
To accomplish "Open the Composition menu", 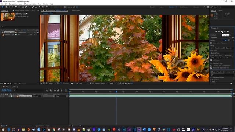I will (13, 4).
